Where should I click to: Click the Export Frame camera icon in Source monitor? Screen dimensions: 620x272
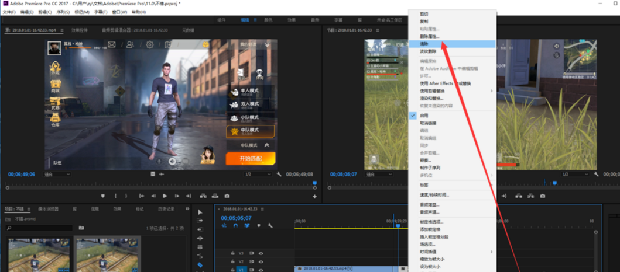pyautogui.click(x=227, y=196)
